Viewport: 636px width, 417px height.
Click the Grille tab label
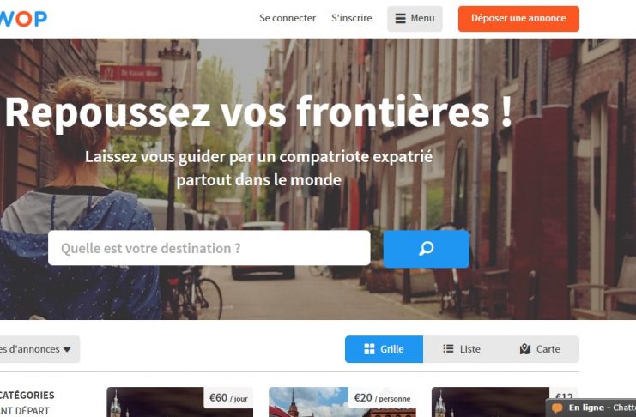(392, 349)
